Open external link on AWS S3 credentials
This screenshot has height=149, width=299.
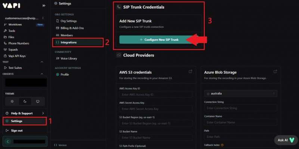(x=190, y=72)
